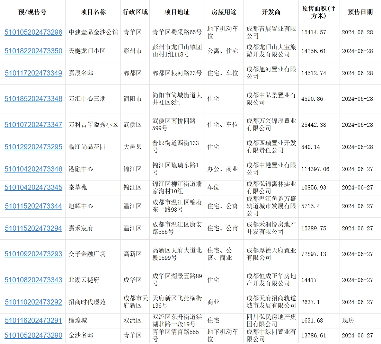The height and width of the screenshot is (344, 381).
Task: Select project name 港融中心
Action: pyautogui.click(x=81, y=169)
